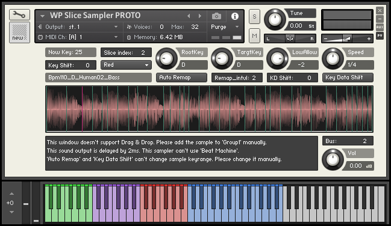Toggle the PV button
Screen dimensions: 391x226
380,35
